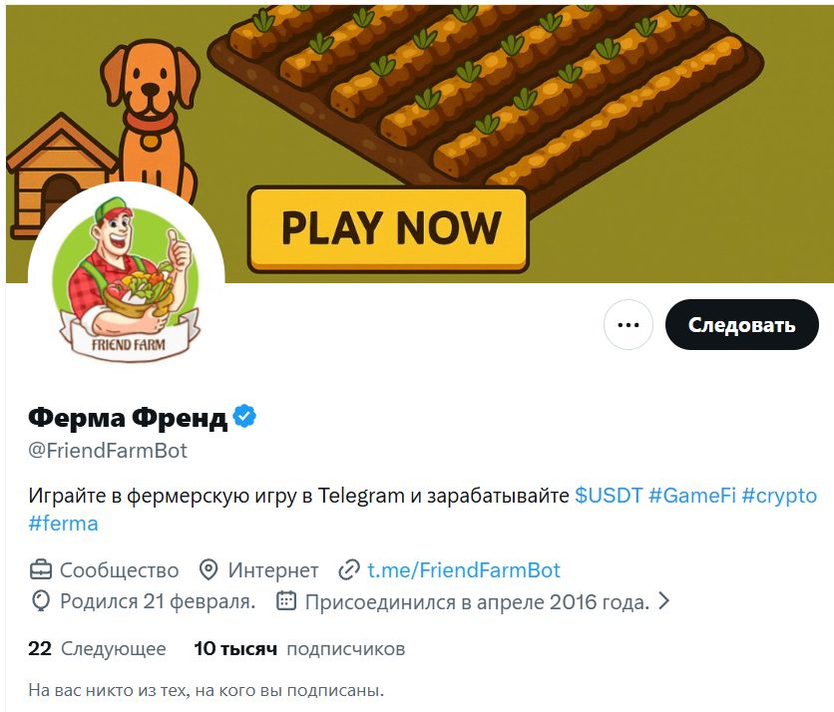
Task: Click the chain link icon
Action: (x=349, y=570)
